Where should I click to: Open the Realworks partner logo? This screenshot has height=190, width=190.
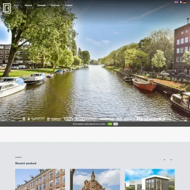click(x=151, y=119)
